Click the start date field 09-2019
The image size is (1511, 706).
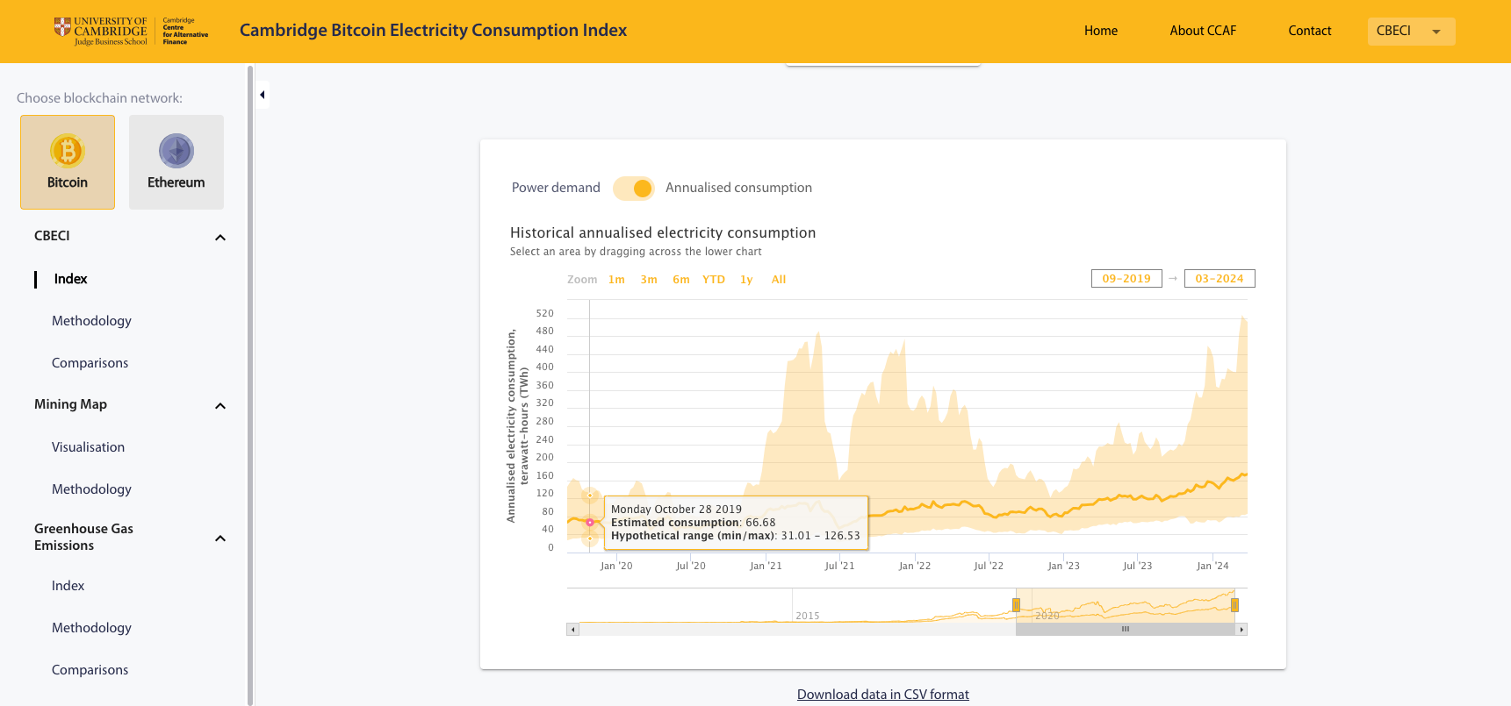(1126, 278)
